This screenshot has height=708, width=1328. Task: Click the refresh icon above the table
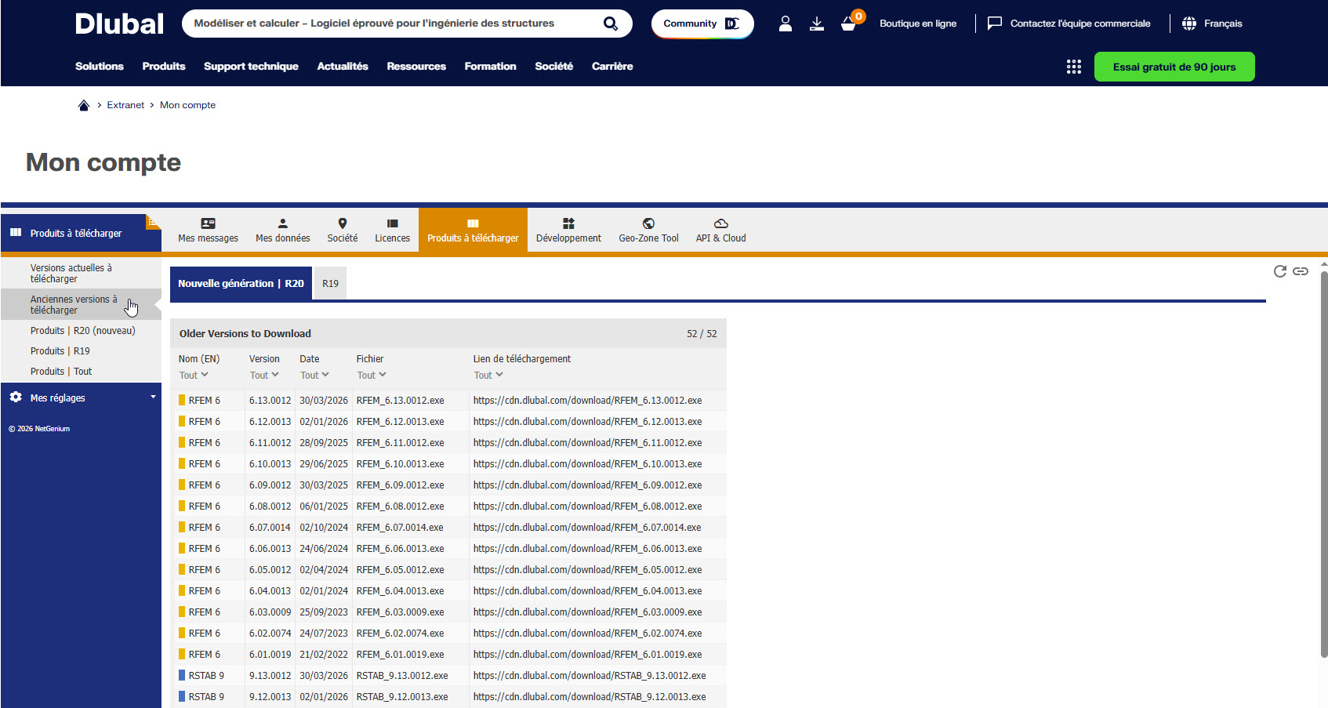pyautogui.click(x=1280, y=271)
